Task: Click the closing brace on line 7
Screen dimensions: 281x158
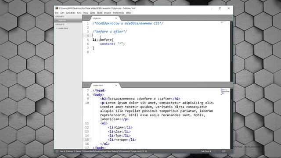Action: [94, 48]
